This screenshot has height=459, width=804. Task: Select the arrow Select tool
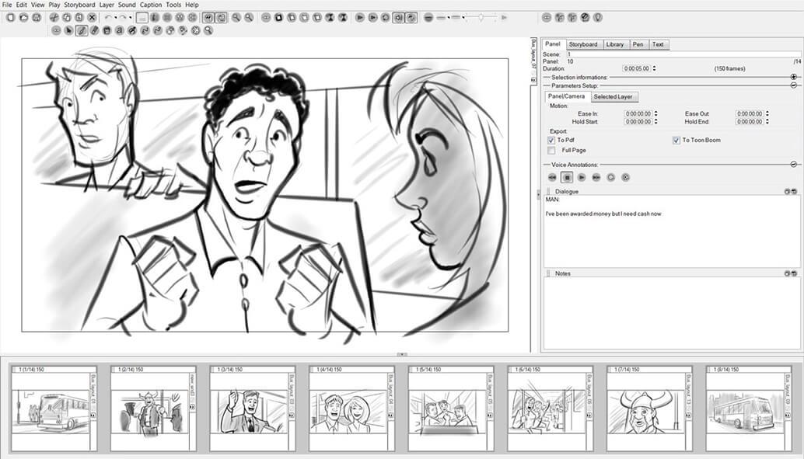click(69, 31)
